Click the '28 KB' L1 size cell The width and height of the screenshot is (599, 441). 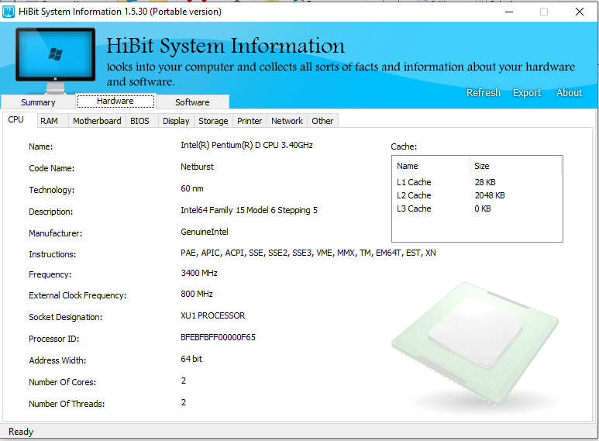pos(485,182)
